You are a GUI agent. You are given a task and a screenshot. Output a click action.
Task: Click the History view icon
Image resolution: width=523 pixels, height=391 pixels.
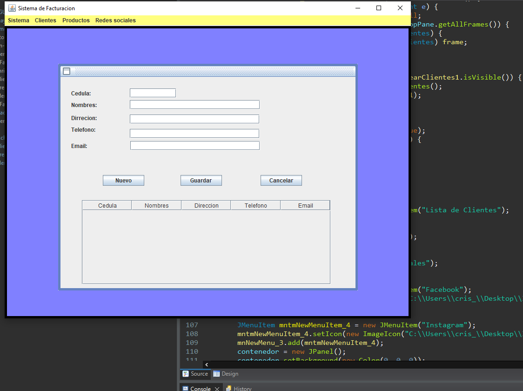(228, 388)
